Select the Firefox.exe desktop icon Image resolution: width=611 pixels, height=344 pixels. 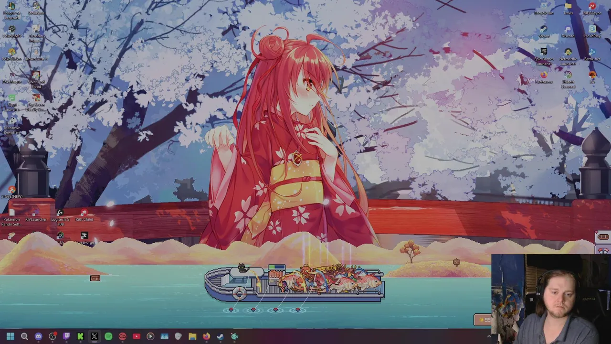(x=544, y=78)
